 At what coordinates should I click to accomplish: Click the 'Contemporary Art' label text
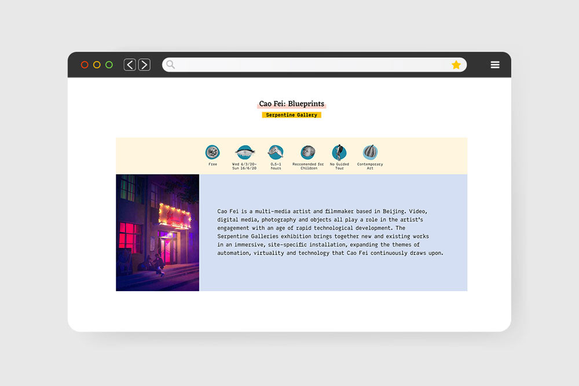(x=370, y=166)
